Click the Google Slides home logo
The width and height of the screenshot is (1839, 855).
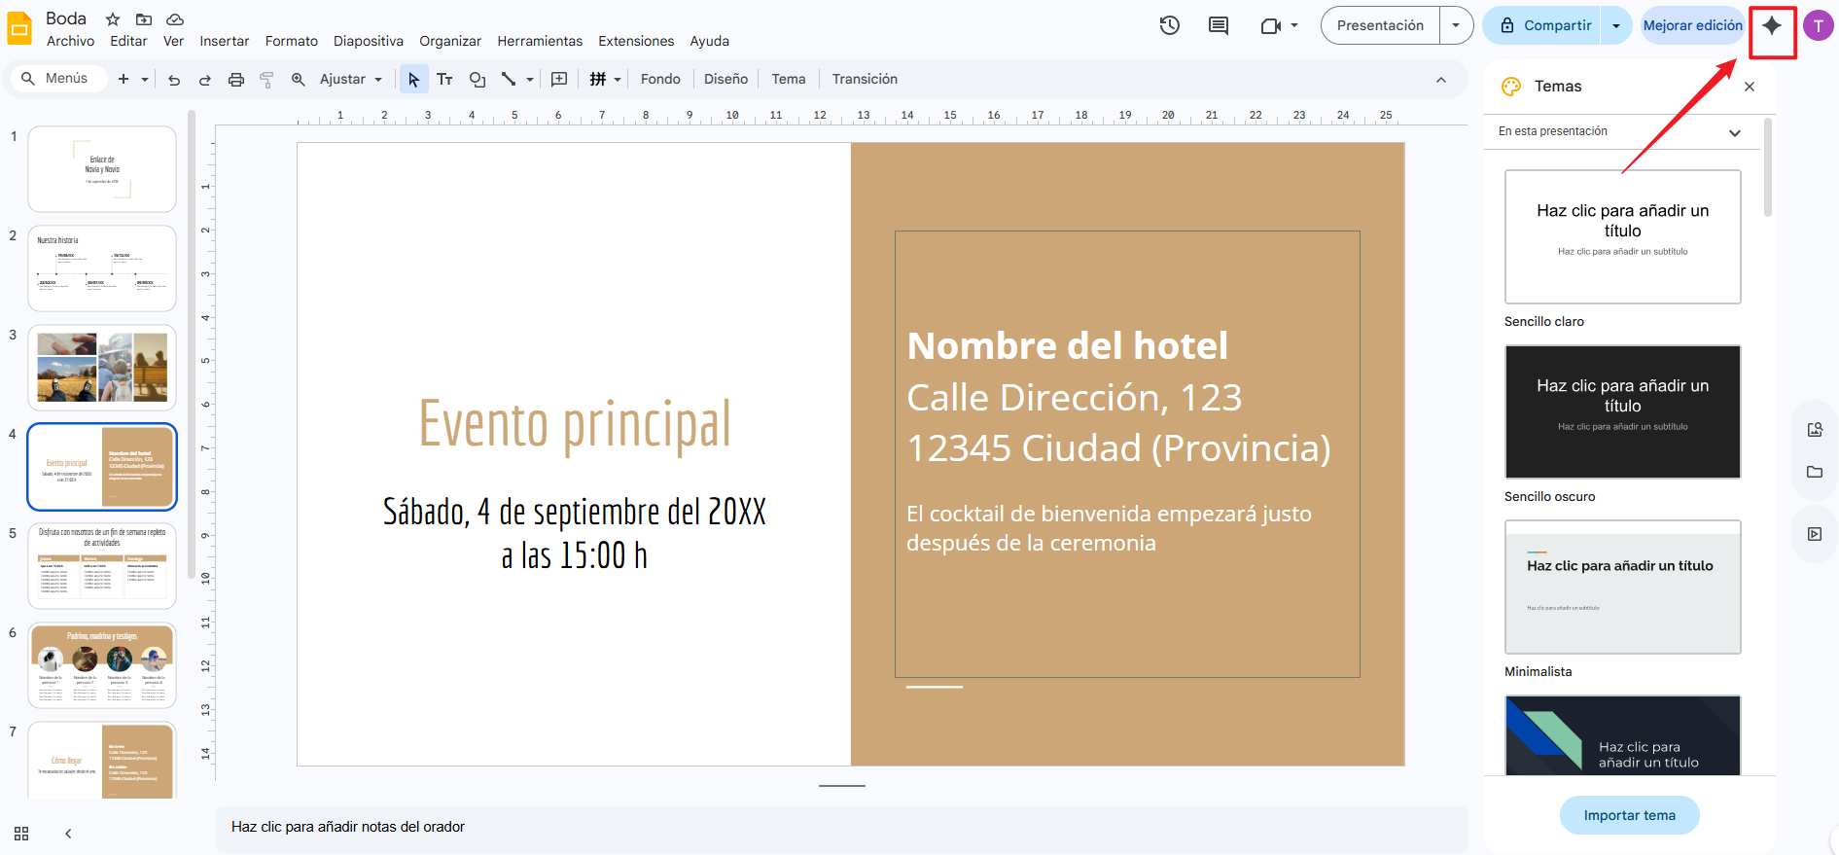(19, 28)
